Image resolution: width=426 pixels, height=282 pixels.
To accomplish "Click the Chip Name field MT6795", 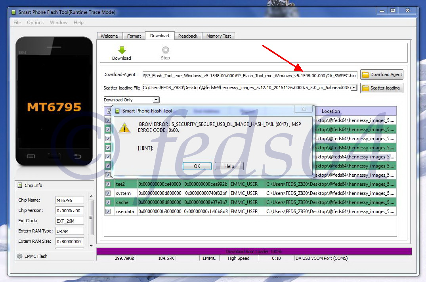I will [x=70, y=200].
